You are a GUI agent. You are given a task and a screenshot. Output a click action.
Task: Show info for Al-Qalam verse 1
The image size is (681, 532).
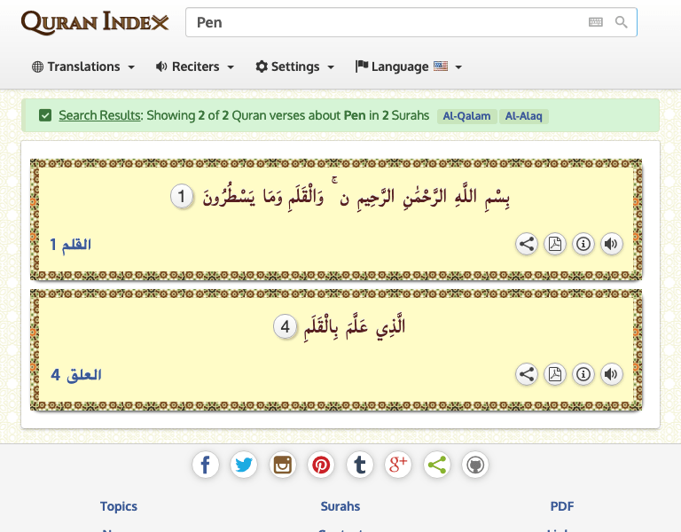(x=583, y=245)
